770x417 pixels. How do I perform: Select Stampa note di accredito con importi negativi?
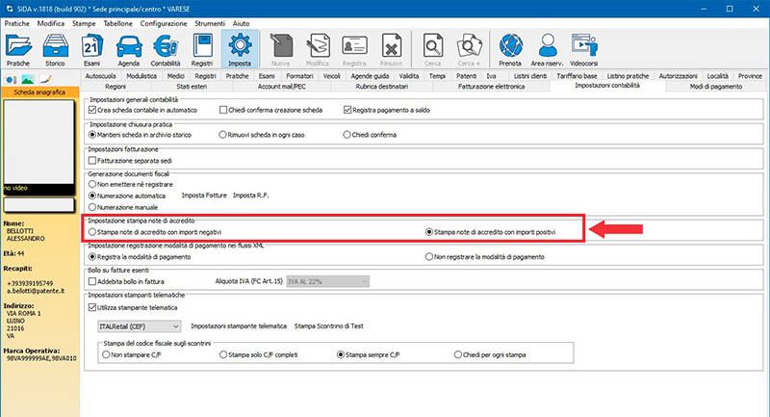(92, 232)
